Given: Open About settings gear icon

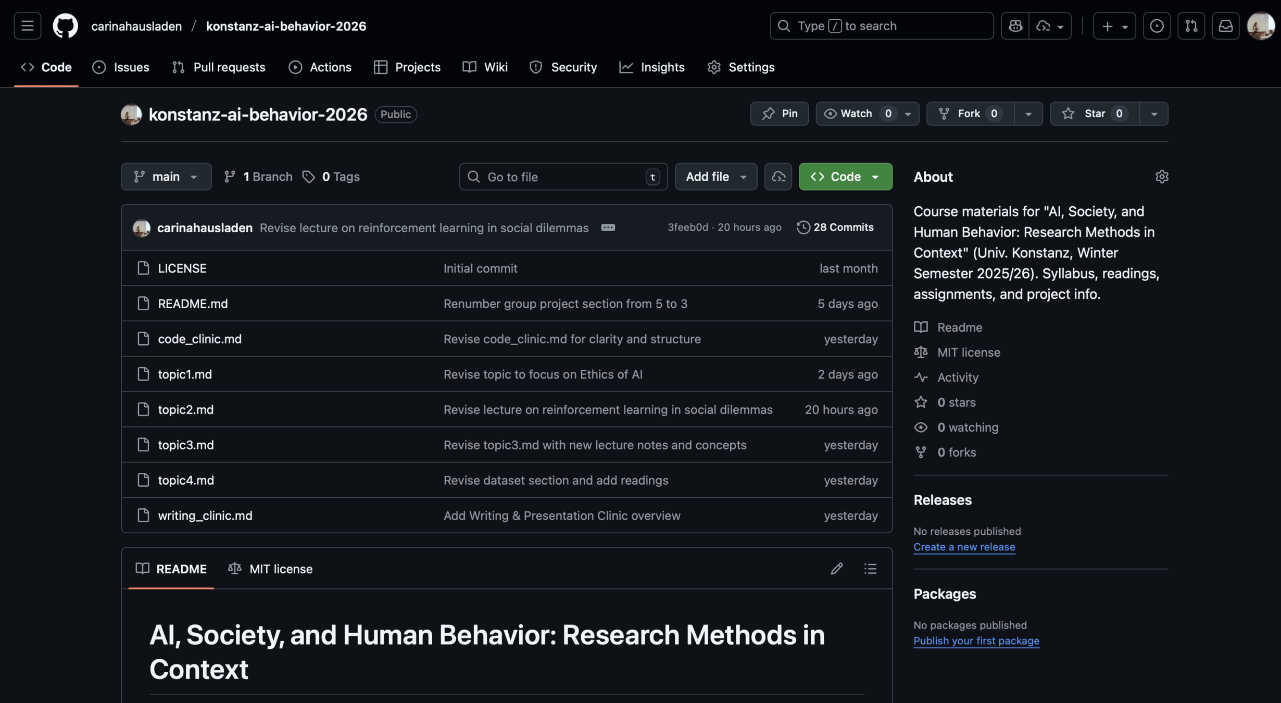Looking at the screenshot, I should point(1162,177).
